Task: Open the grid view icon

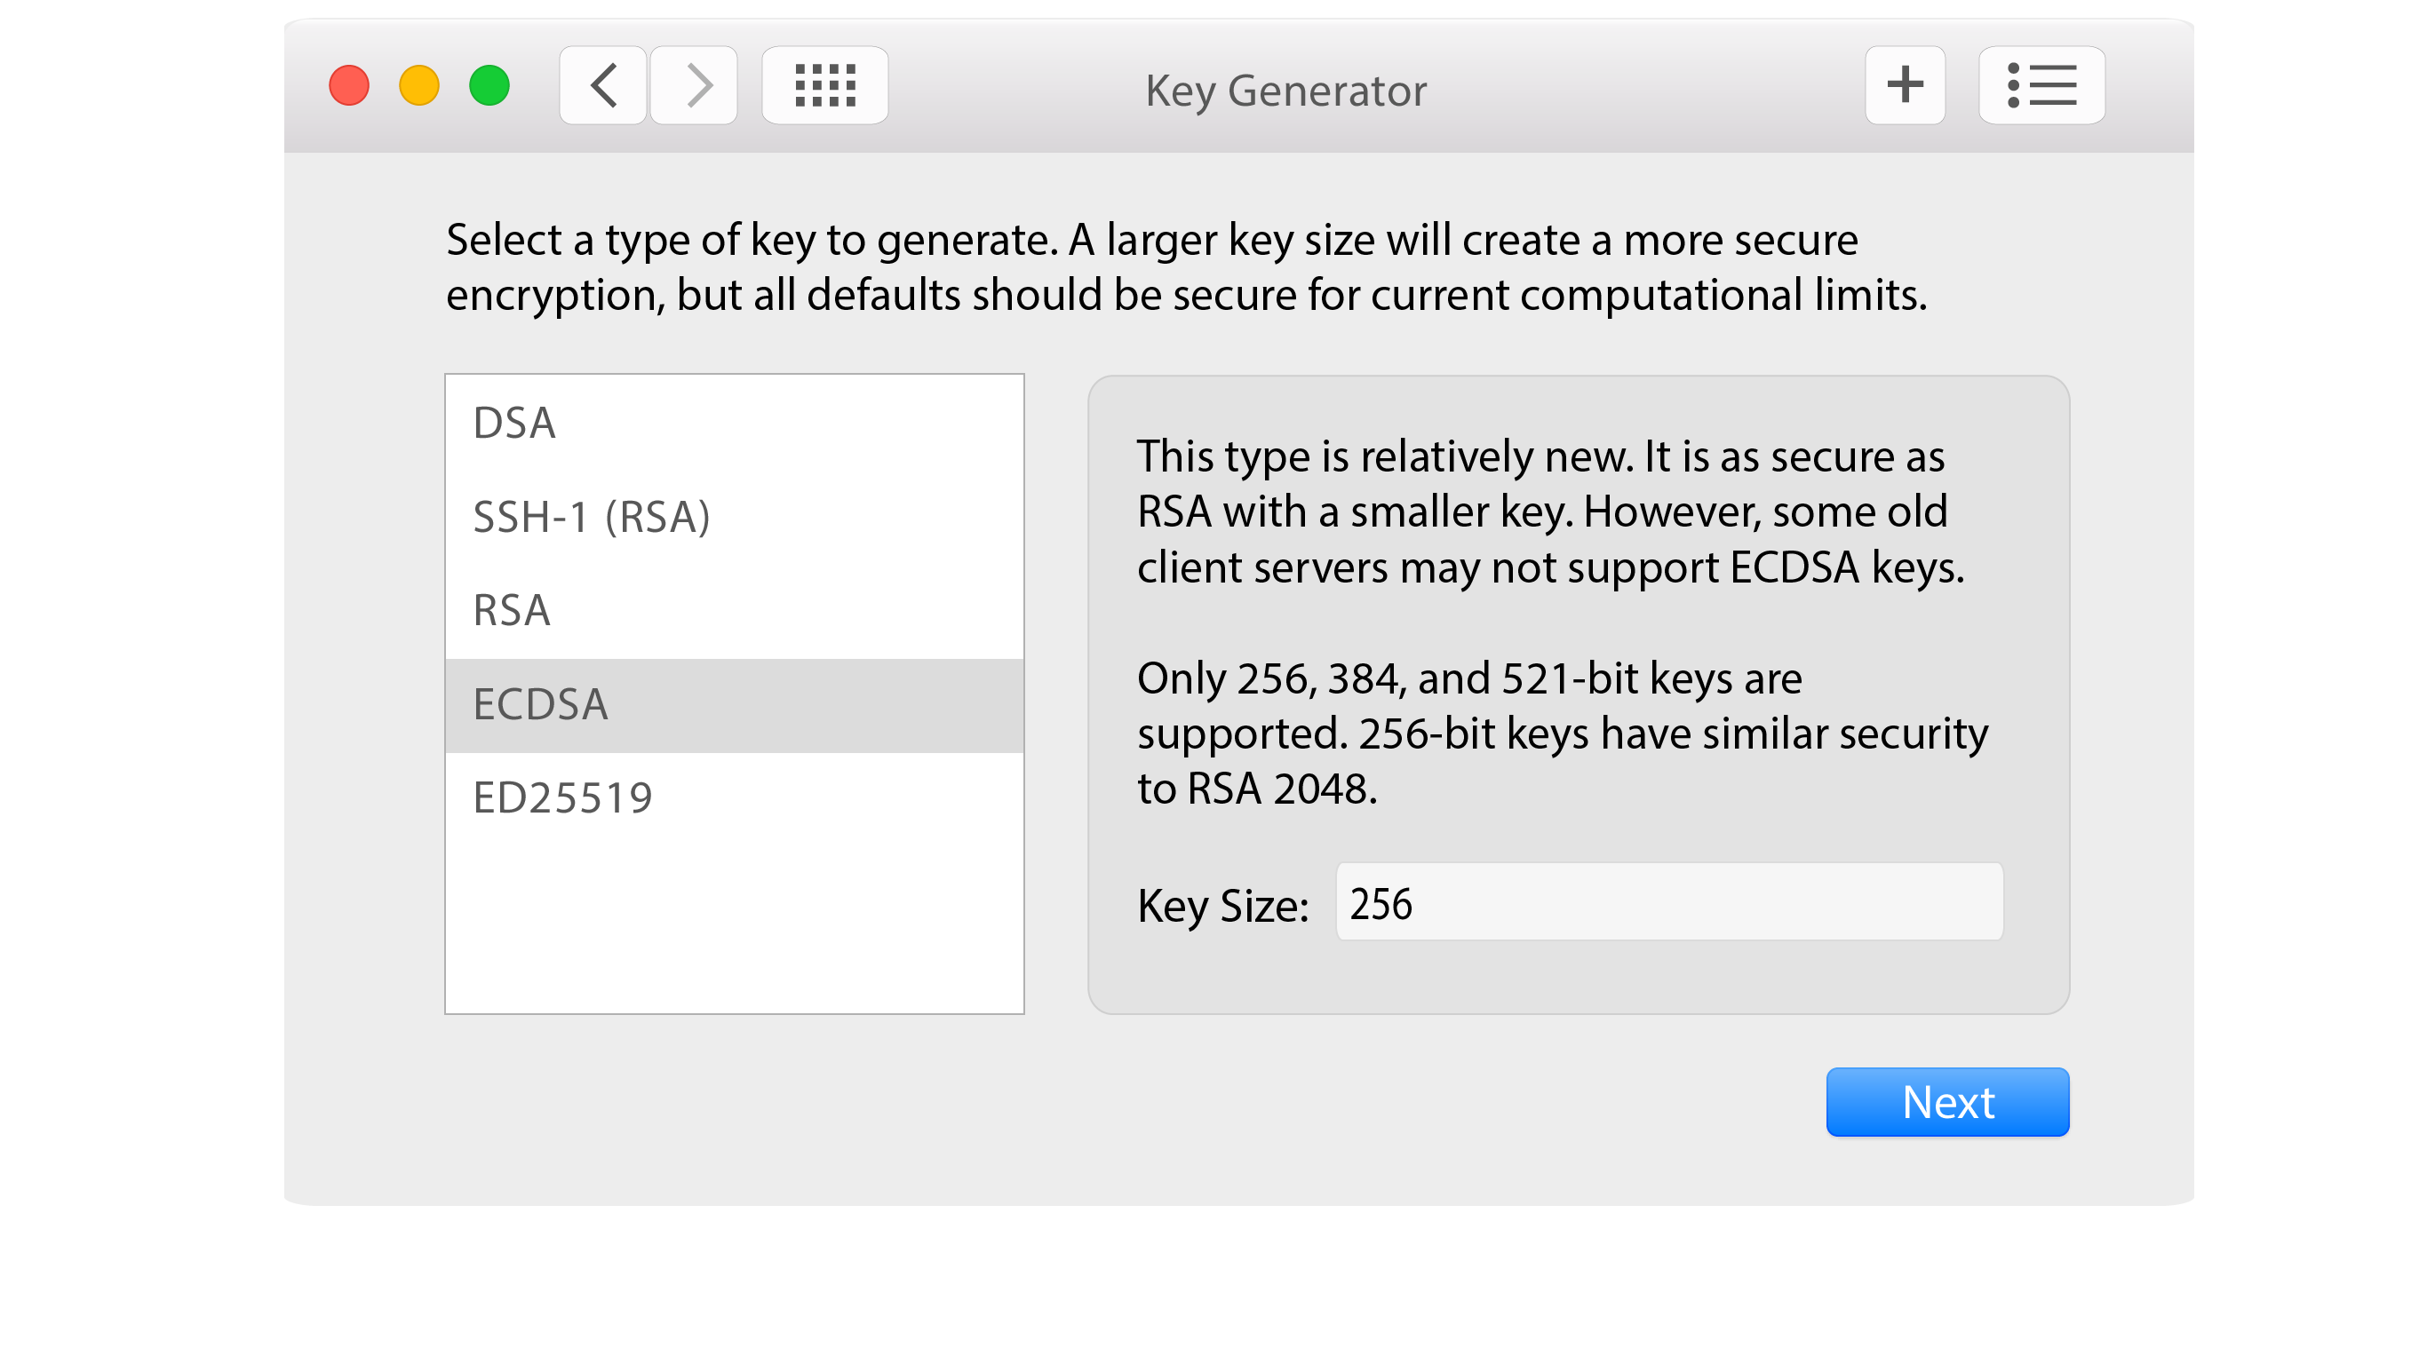Action: [824, 86]
